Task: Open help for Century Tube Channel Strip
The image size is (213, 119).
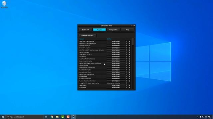Action: pyautogui.click(x=126, y=74)
